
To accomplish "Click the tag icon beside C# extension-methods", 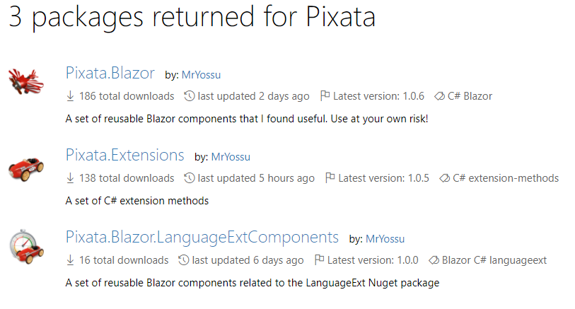I will click(x=444, y=178).
